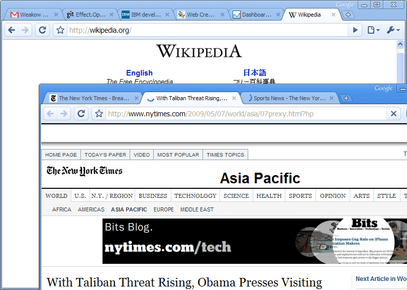Click Forward arrow in New York Times window
Viewport: 407px width, 290px height.
64,114
